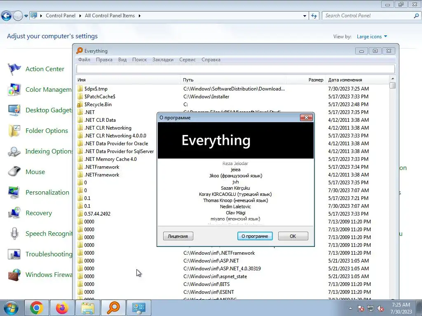Select the .NET Memory Cache 4.0 folder icon
The width and height of the screenshot is (422, 316).
click(80, 159)
